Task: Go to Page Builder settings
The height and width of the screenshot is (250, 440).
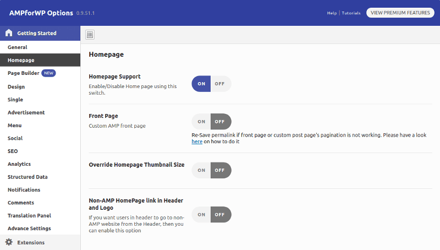Action: coord(40,73)
